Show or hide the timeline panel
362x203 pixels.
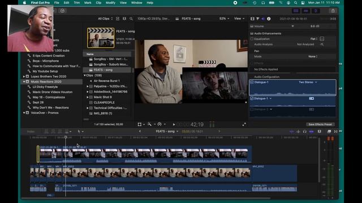(305, 11)
